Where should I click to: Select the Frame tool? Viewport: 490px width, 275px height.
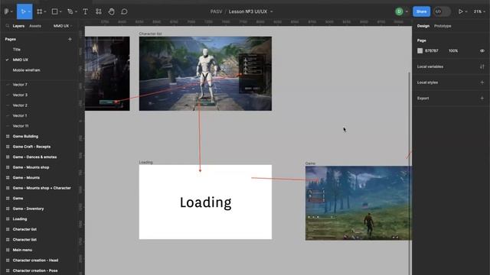(x=39, y=11)
